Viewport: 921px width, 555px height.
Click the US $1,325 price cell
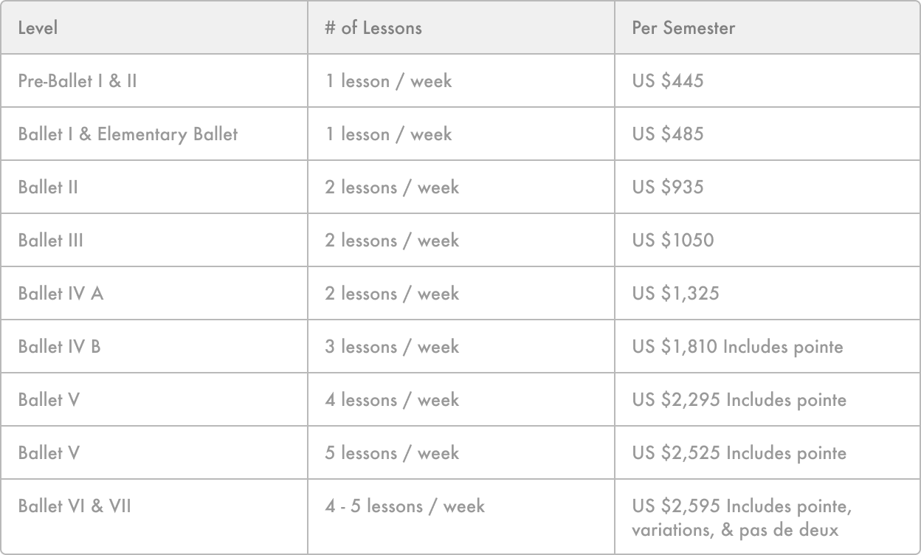click(x=675, y=294)
